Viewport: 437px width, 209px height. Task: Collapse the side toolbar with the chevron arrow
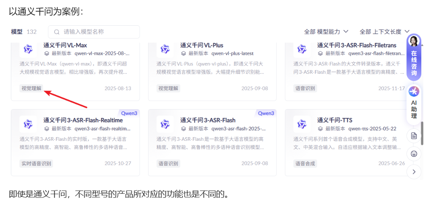(x=414, y=172)
